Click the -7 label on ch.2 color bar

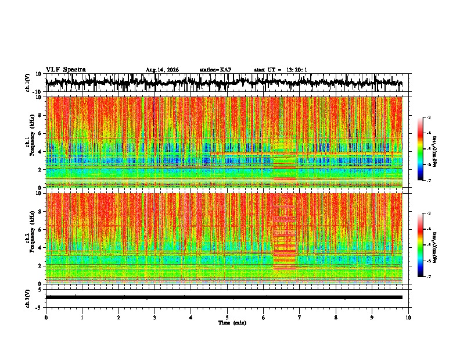point(429,276)
